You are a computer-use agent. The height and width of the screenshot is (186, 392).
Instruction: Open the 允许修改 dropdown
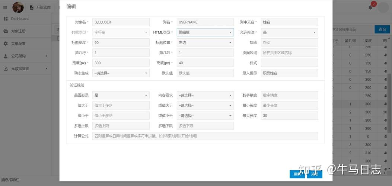(x=289, y=32)
